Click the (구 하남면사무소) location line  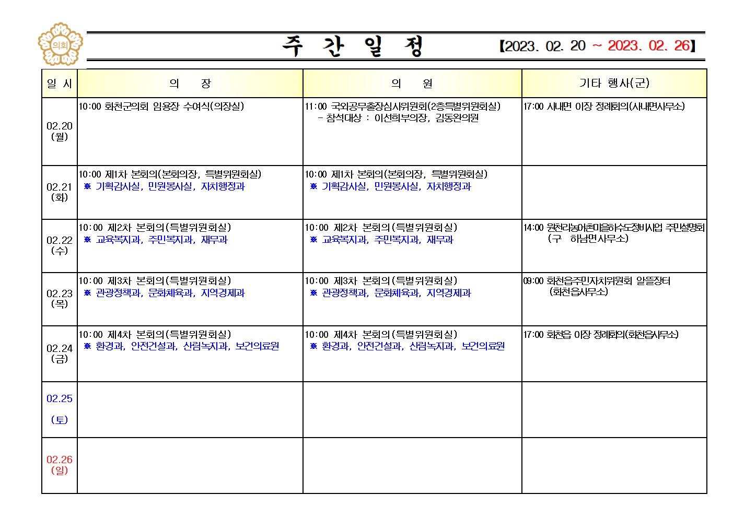[588, 239]
